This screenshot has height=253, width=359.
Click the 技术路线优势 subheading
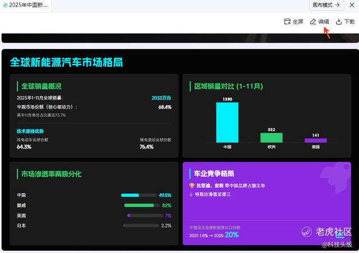click(x=30, y=131)
